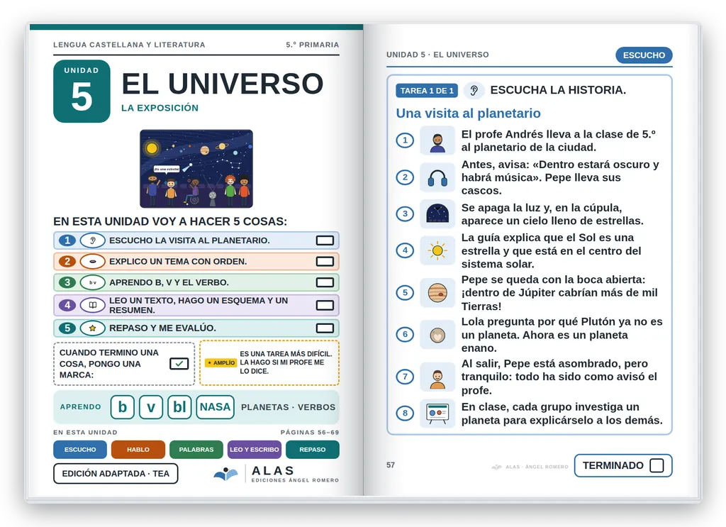
Task: Click the heading 'EL UNIVERSO'
Action: [x=222, y=84]
